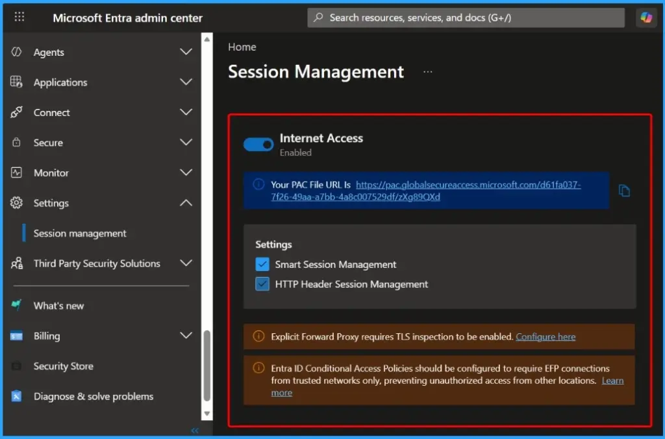The image size is (665, 439).
Task: Click in the search resources field
Action: pyautogui.click(x=466, y=18)
